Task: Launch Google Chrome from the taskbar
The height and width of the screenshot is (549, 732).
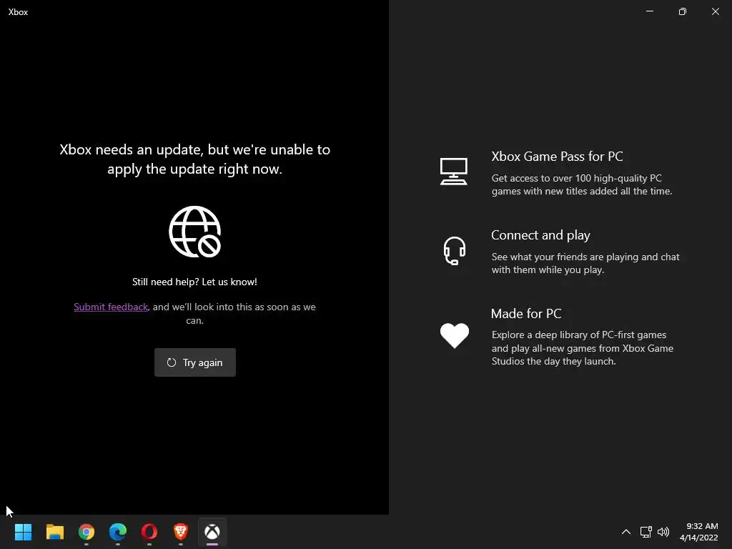Action: (86, 532)
